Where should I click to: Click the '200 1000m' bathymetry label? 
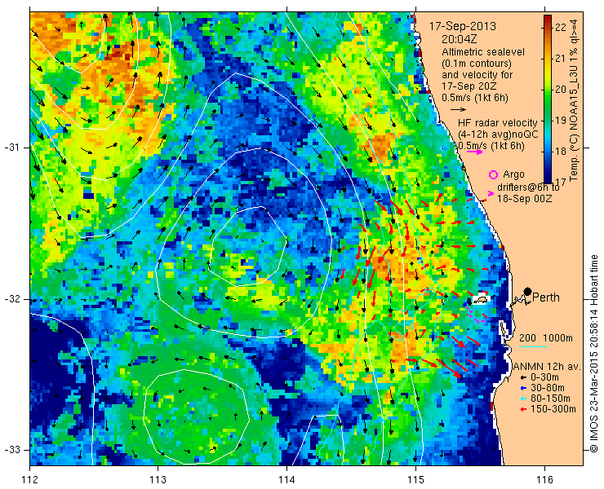(546, 338)
